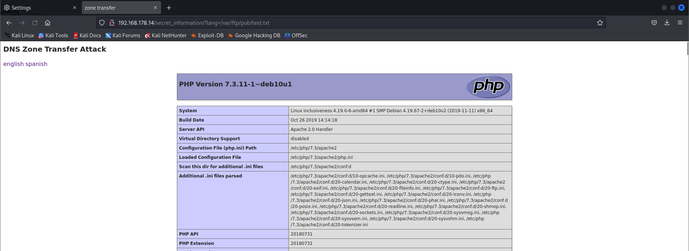
Task: Bookmark this page with the star
Action: [600, 23]
